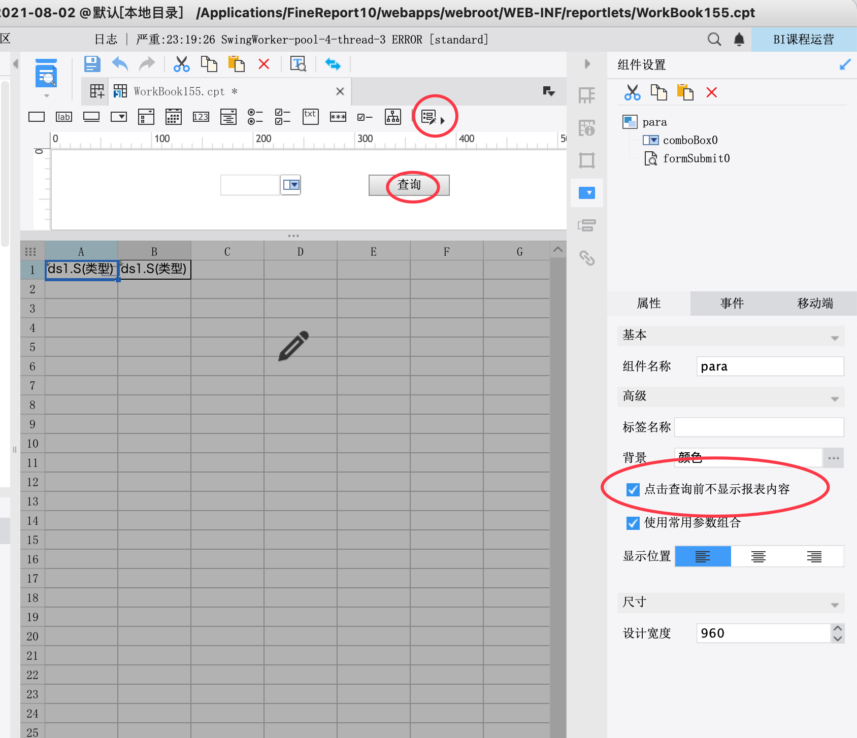Click the Copy icon in top toolbar

(209, 64)
